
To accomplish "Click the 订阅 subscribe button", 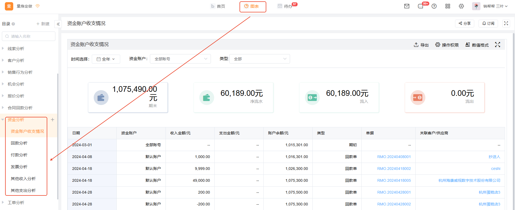I will coord(488,23).
